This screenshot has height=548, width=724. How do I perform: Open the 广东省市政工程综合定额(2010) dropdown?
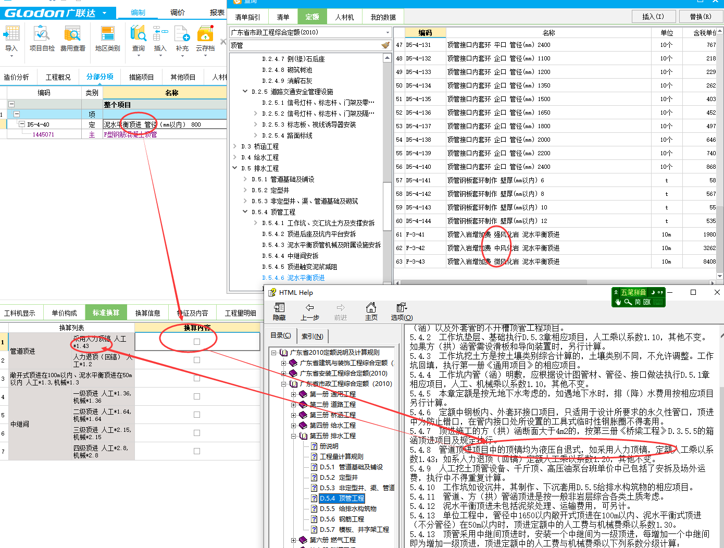coord(387,32)
